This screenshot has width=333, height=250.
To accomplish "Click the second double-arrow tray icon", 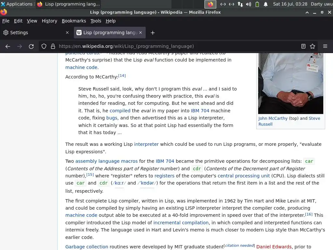I will tap(232, 4).
